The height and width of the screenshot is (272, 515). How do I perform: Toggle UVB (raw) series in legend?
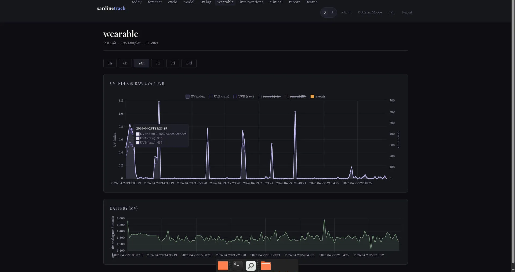click(244, 96)
